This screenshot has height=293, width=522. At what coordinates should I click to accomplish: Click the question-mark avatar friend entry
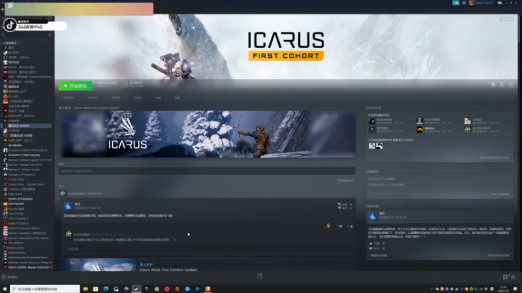(372, 130)
